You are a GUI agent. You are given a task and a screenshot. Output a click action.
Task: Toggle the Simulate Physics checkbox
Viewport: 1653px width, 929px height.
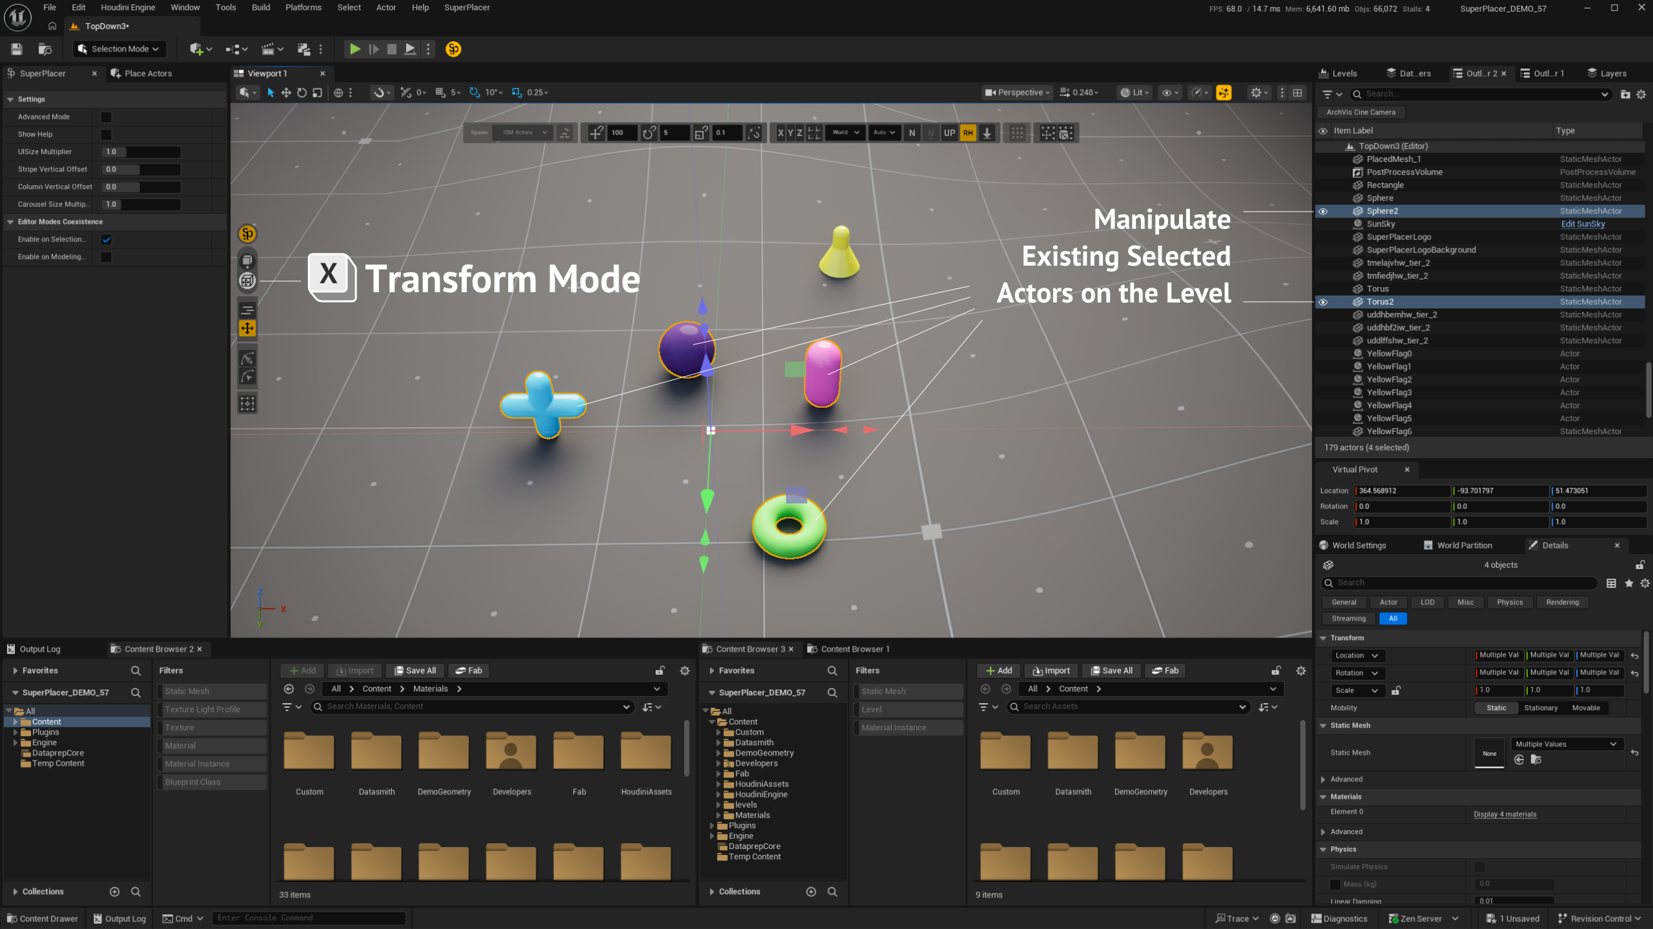tap(1480, 867)
